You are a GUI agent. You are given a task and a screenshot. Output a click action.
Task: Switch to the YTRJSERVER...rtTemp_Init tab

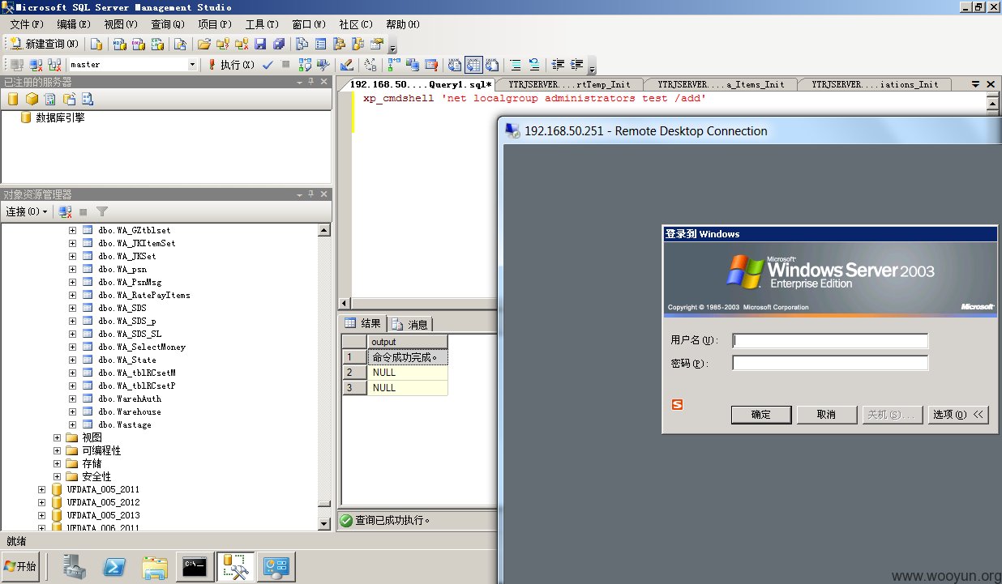569,84
